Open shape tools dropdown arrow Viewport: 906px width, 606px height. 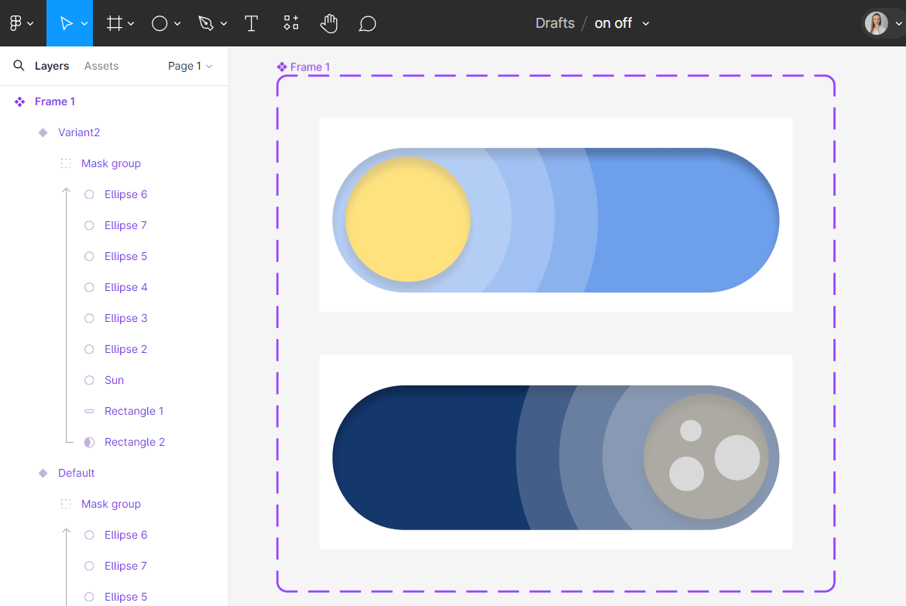(x=177, y=24)
